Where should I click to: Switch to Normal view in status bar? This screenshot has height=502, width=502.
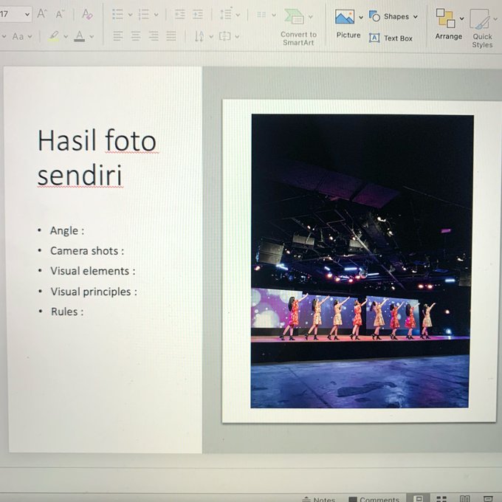[419, 498]
